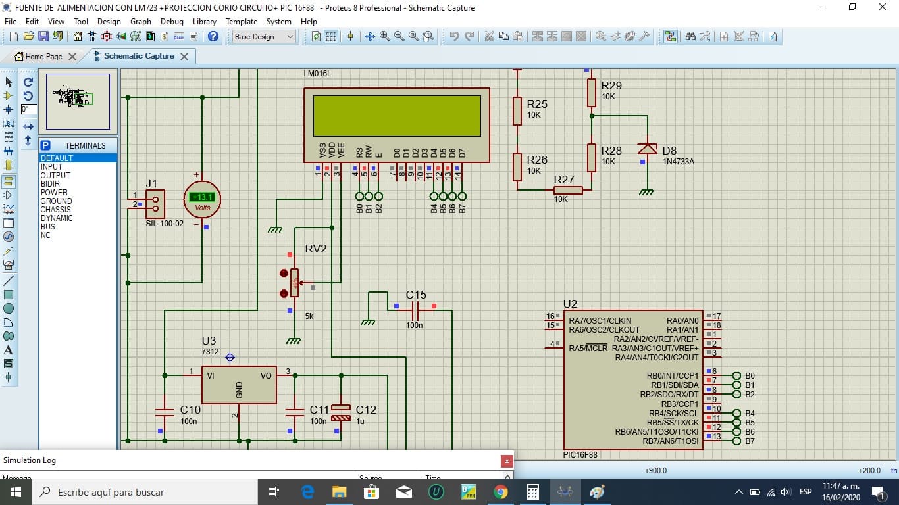
Task: Open the Graph menu
Action: [141, 22]
